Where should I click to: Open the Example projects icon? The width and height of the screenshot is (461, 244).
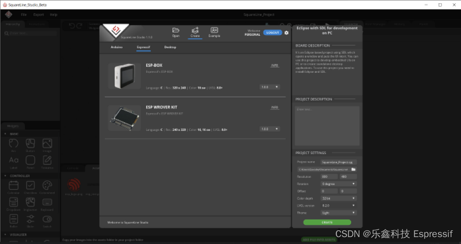214,30
